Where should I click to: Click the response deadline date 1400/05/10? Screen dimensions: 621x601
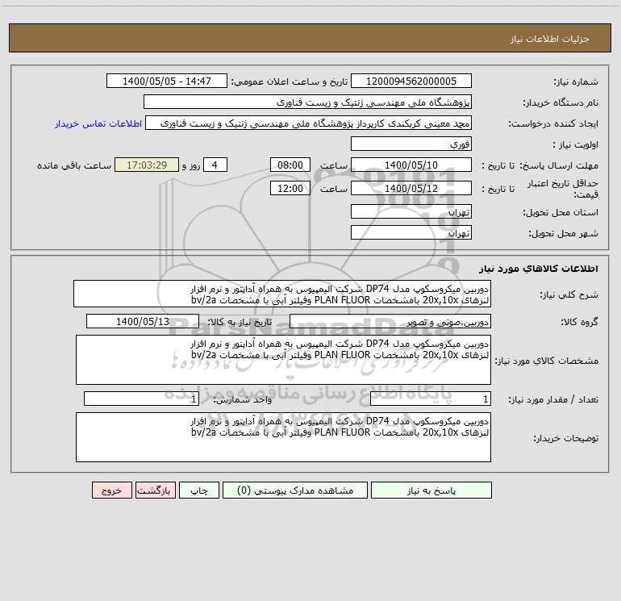411,165
